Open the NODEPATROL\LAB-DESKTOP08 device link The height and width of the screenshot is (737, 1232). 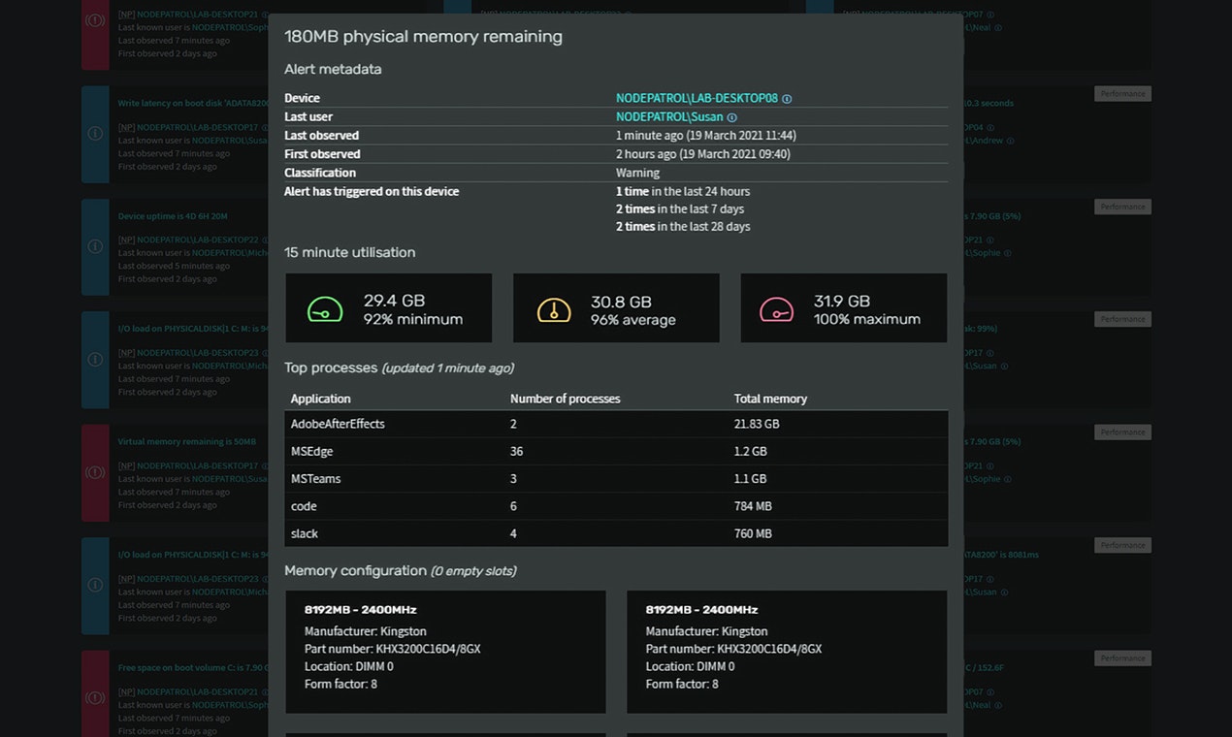pyautogui.click(x=697, y=98)
